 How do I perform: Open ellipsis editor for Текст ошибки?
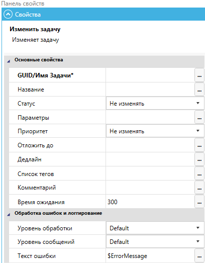coord(199,255)
